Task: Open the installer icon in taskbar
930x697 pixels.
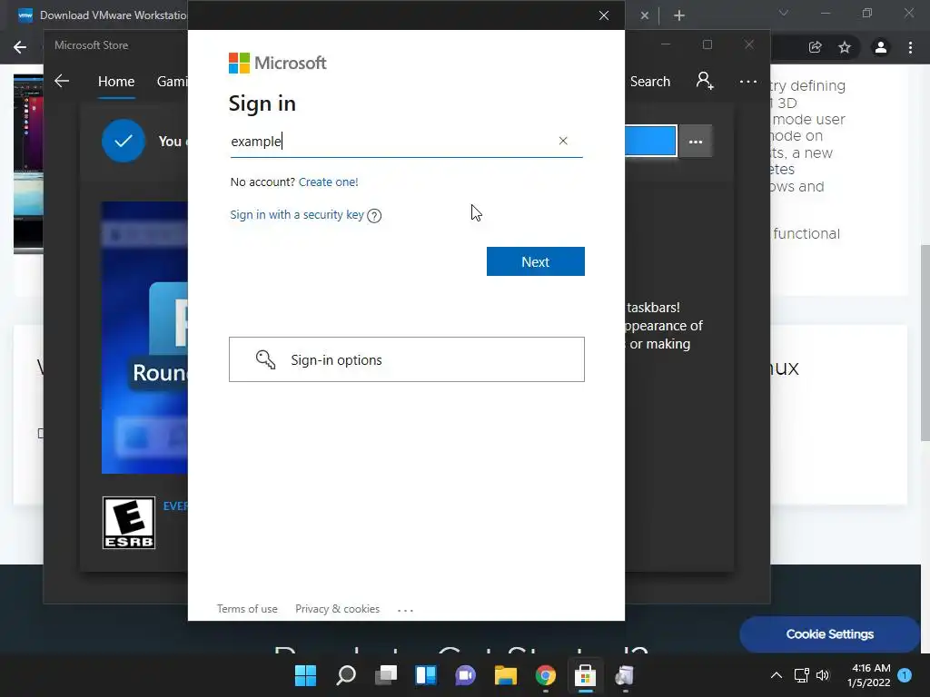Action: (x=625, y=675)
